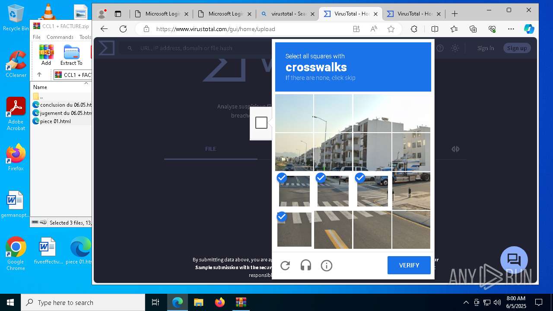Open CCleaner desktop shortcut
The image size is (553, 311).
(16, 64)
